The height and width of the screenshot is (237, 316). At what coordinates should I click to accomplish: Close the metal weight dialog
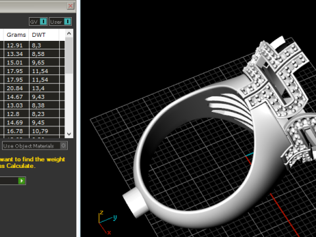coord(70,6)
